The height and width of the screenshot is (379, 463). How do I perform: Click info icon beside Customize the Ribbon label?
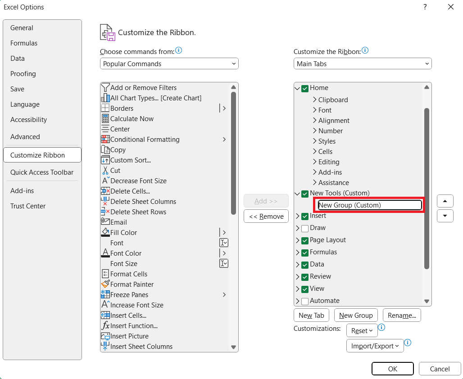365,50
